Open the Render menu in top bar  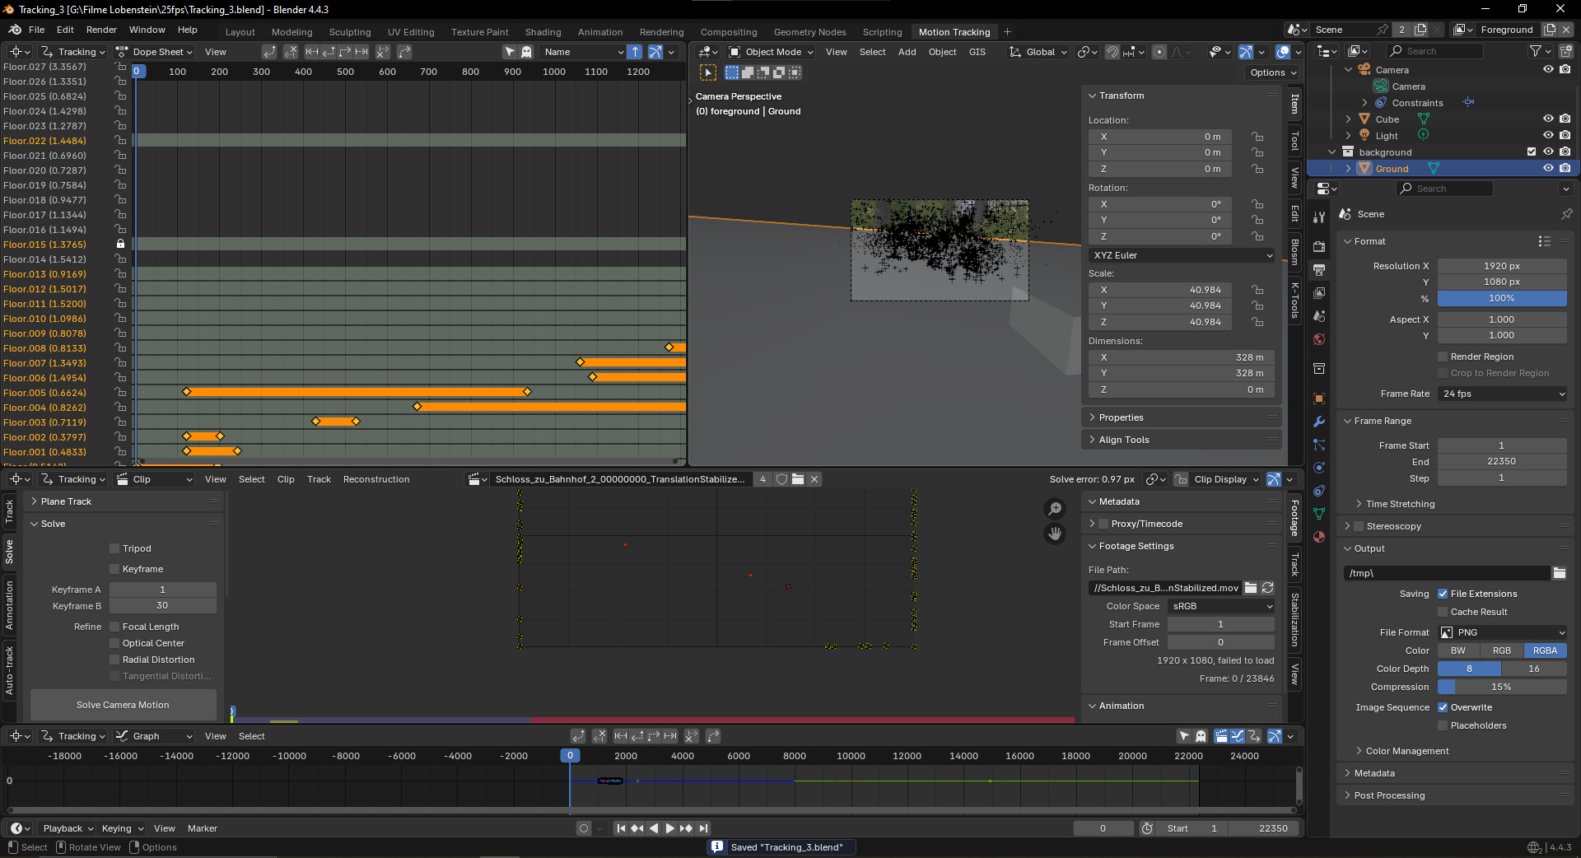101,30
